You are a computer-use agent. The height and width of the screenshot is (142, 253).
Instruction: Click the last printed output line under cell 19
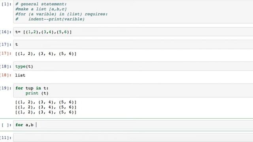click(x=46, y=112)
